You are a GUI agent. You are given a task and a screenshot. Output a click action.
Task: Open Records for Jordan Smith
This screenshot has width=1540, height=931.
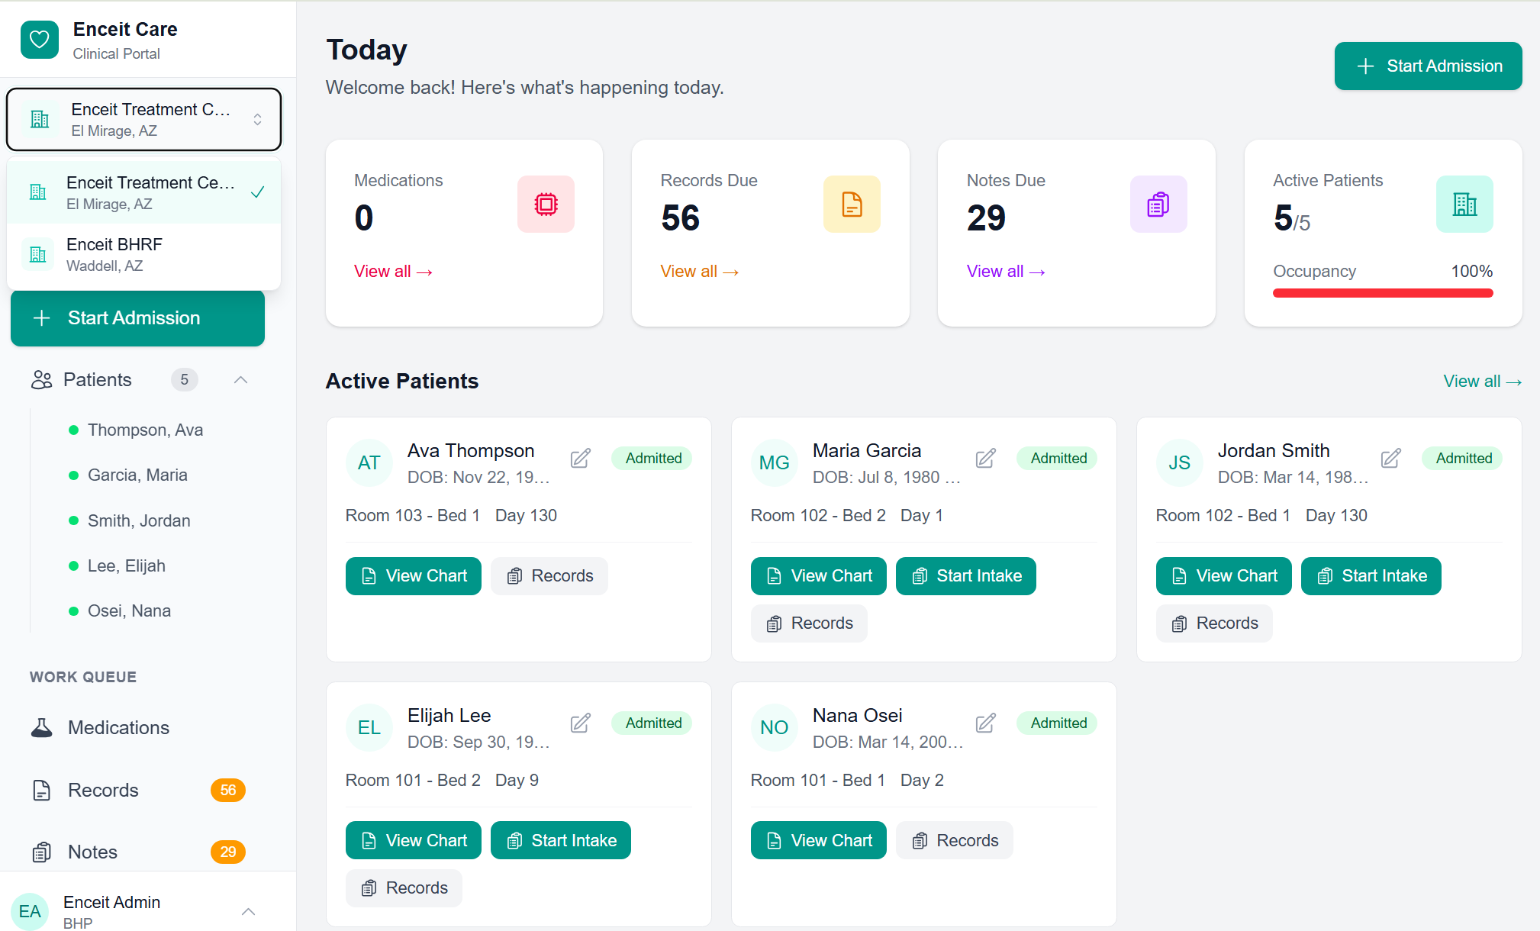1214,623
